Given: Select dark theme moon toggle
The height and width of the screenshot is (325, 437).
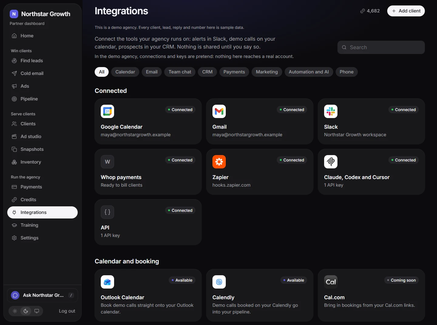Looking at the screenshot, I should point(26,311).
